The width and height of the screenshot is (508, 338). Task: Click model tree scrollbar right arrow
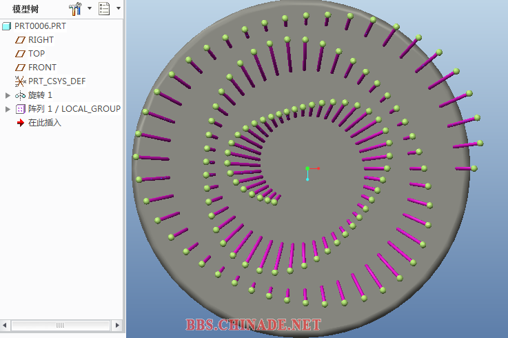point(117,325)
